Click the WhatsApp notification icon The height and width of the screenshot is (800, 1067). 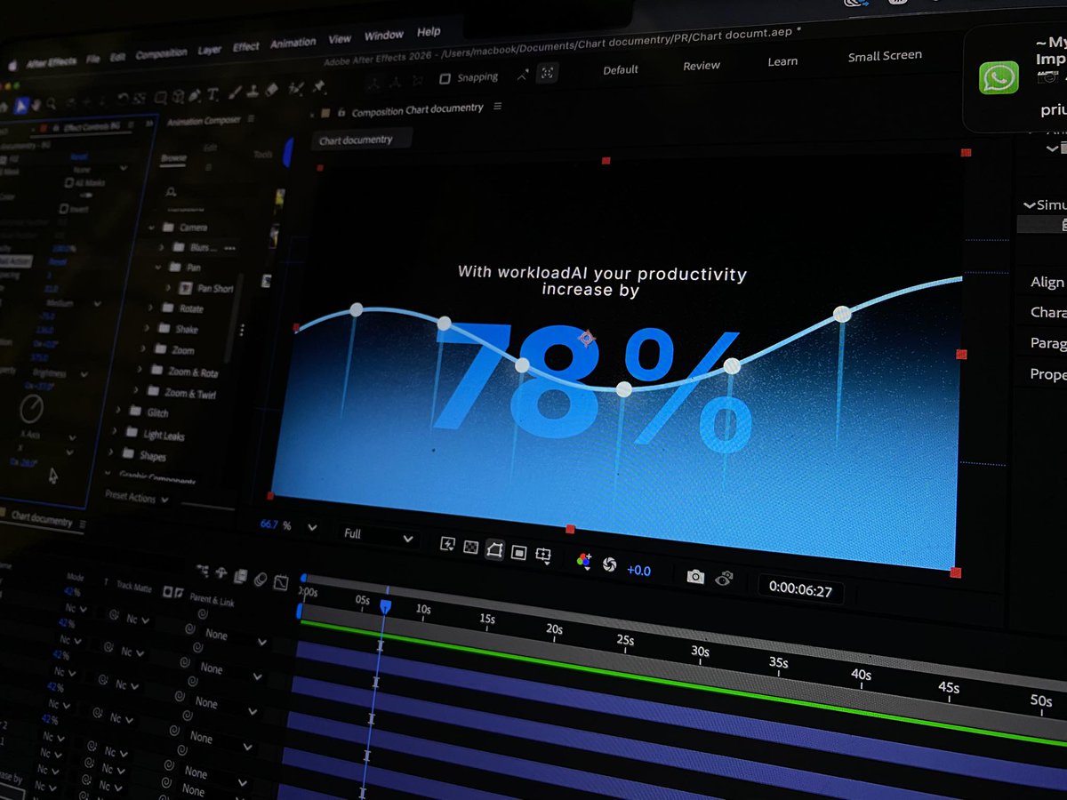pyautogui.click(x=998, y=78)
